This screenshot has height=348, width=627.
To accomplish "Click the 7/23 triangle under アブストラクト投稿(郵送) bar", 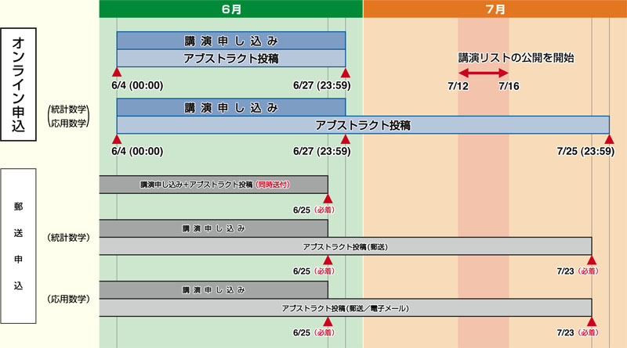I will click(x=592, y=260).
